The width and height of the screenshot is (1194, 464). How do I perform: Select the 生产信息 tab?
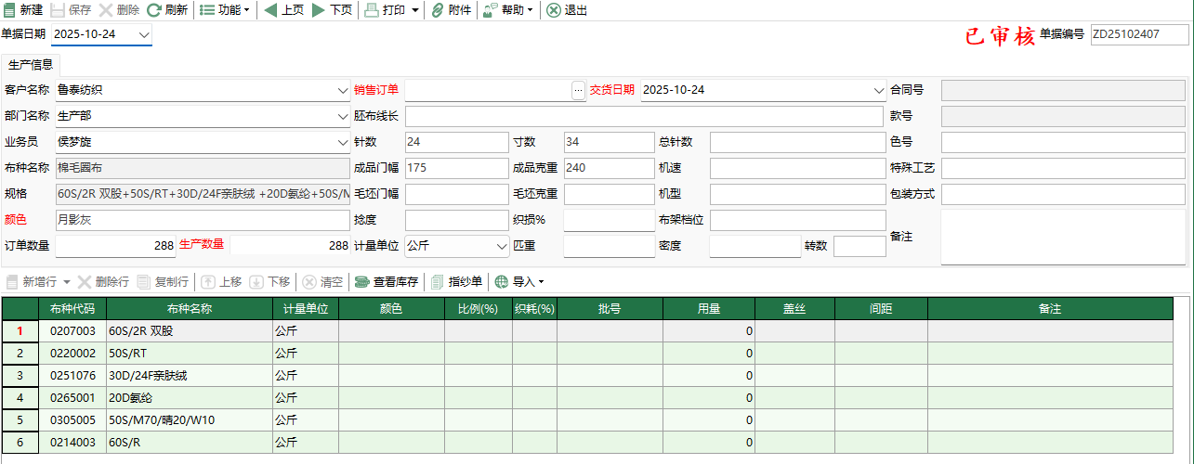tap(31, 65)
